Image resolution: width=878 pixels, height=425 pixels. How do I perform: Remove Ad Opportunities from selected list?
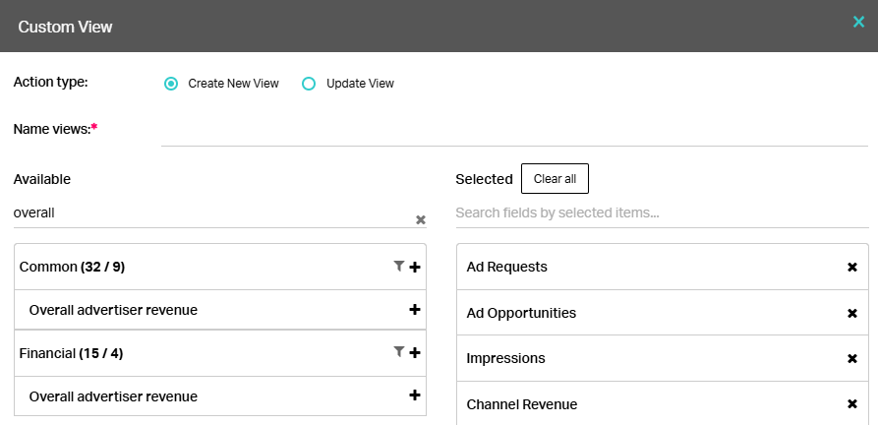(x=851, y=314)
